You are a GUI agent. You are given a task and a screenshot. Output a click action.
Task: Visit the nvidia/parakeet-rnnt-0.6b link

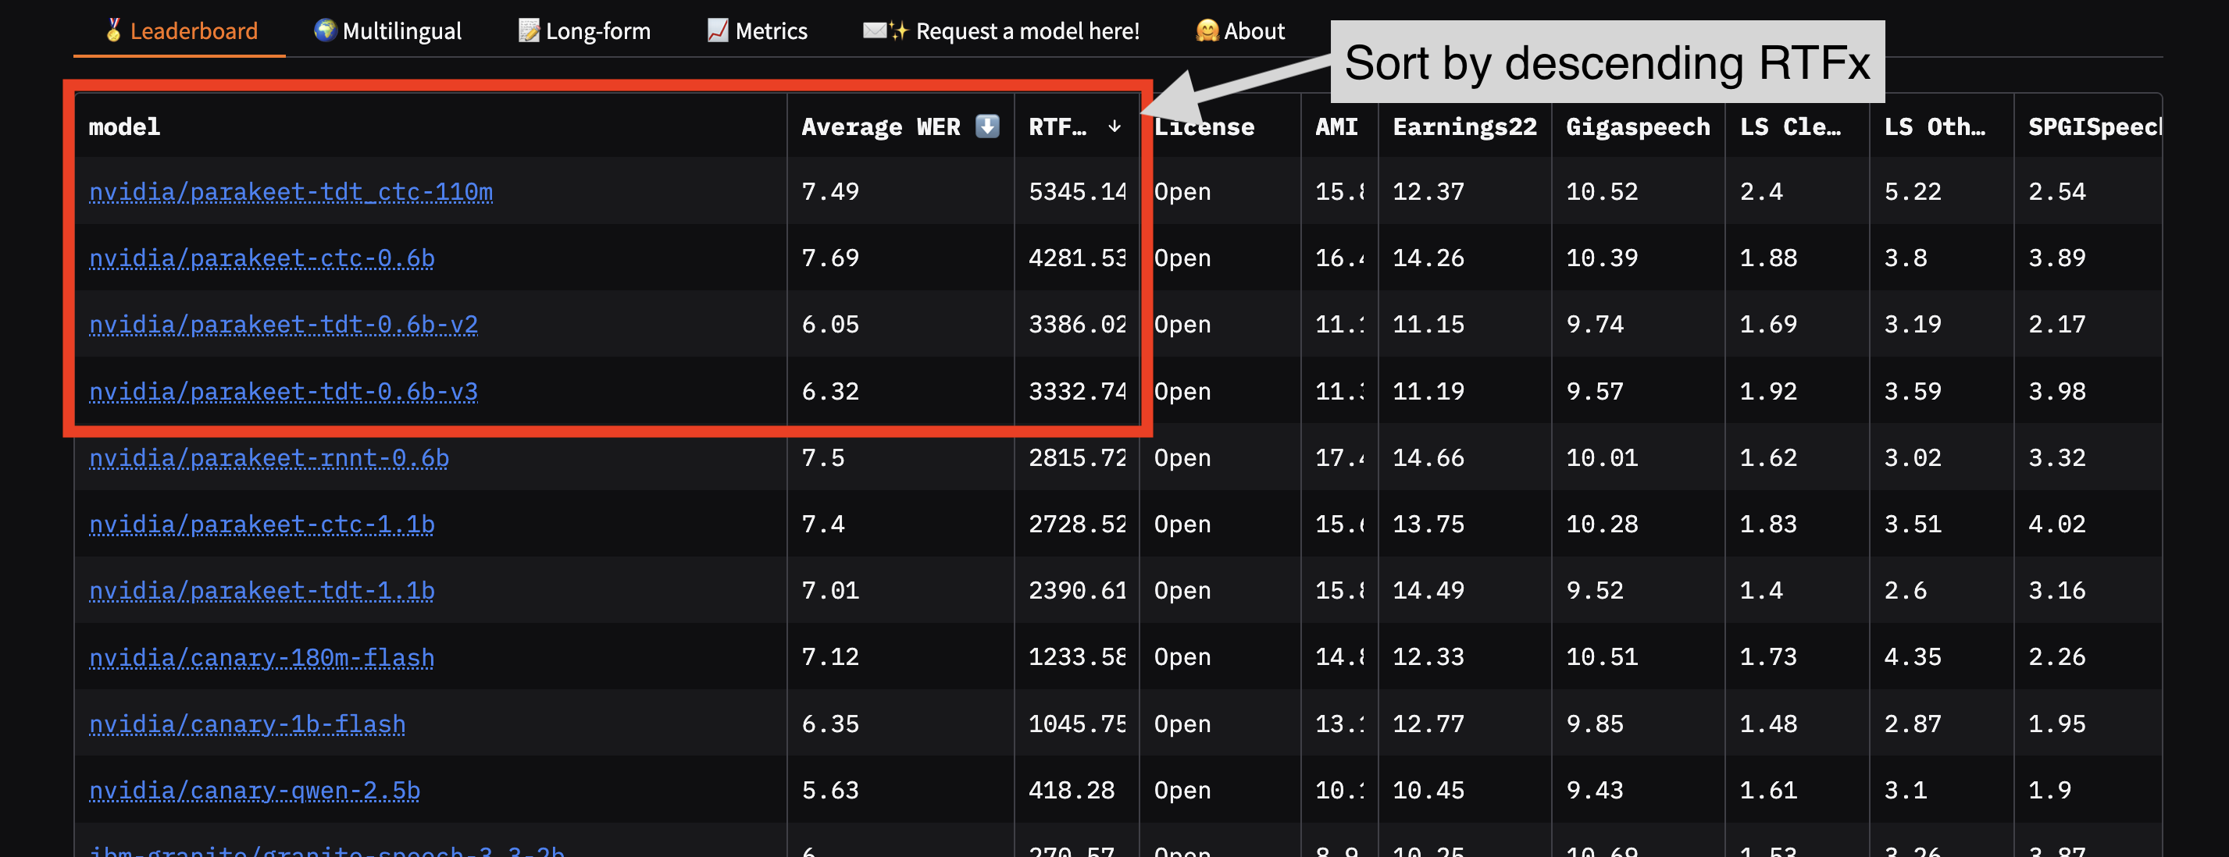[x=268, y=457]
